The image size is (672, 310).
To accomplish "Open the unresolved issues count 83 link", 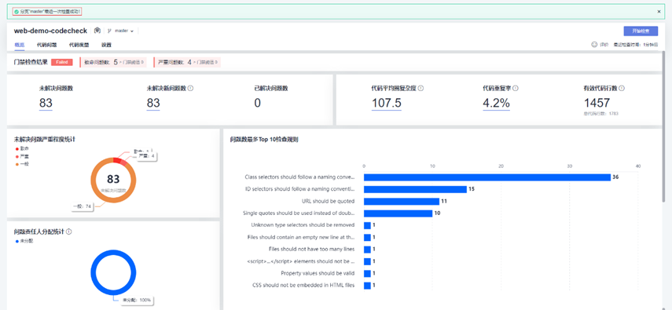I will pos(46,103).
